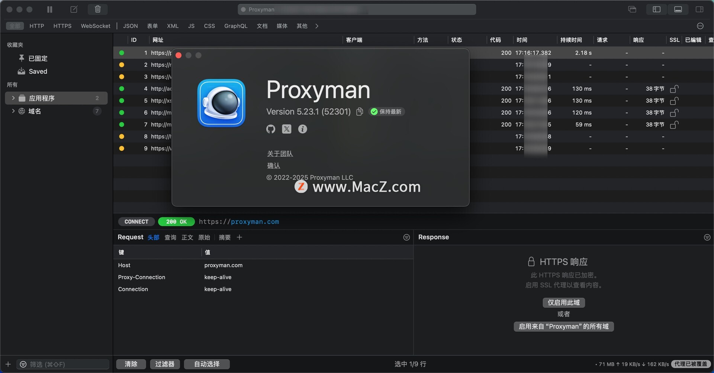Switch Request panel to 查询 tab
The image size is (714, 373).
[x=170, y=237]
